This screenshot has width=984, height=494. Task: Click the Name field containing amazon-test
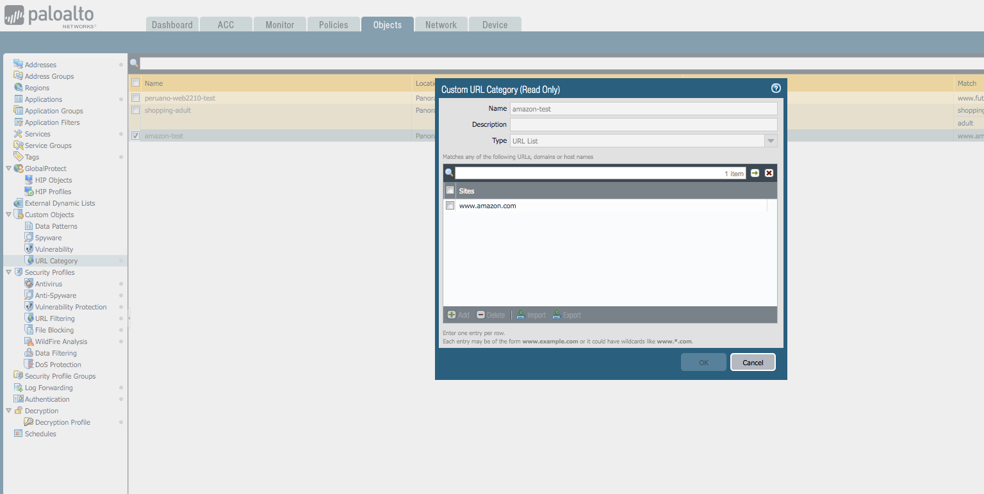click(x=644, y=109)
